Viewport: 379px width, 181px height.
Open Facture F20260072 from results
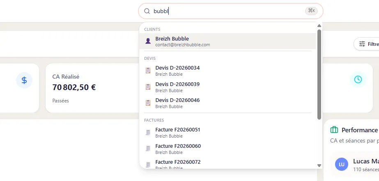[228, 164]
